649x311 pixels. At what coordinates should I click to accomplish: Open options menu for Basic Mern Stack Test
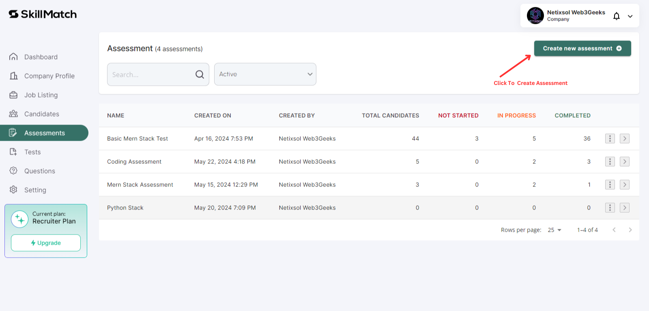610,139
